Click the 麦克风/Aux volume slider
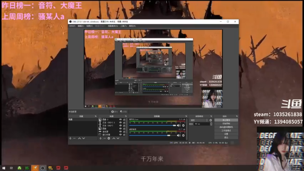This screenshot has height=171, width=304. (152, 125)
